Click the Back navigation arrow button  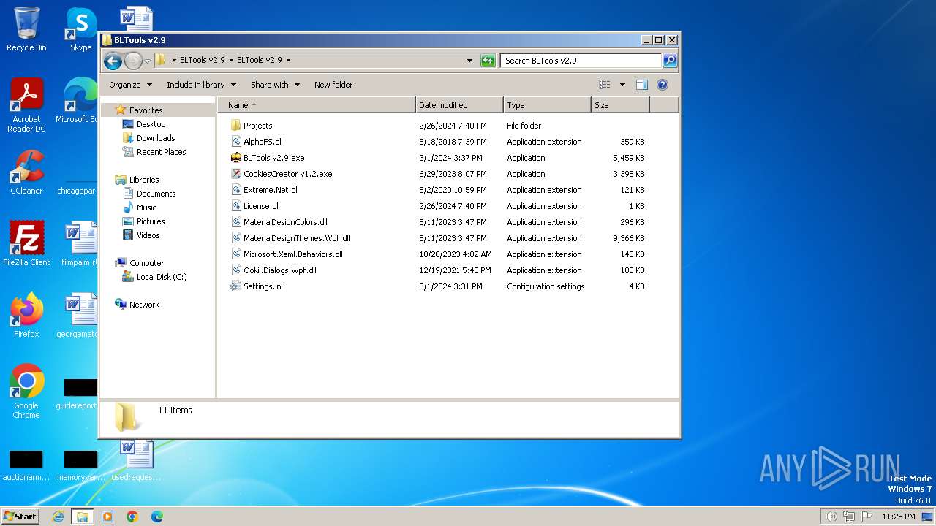pyautogui.click(x=113, y=61)
